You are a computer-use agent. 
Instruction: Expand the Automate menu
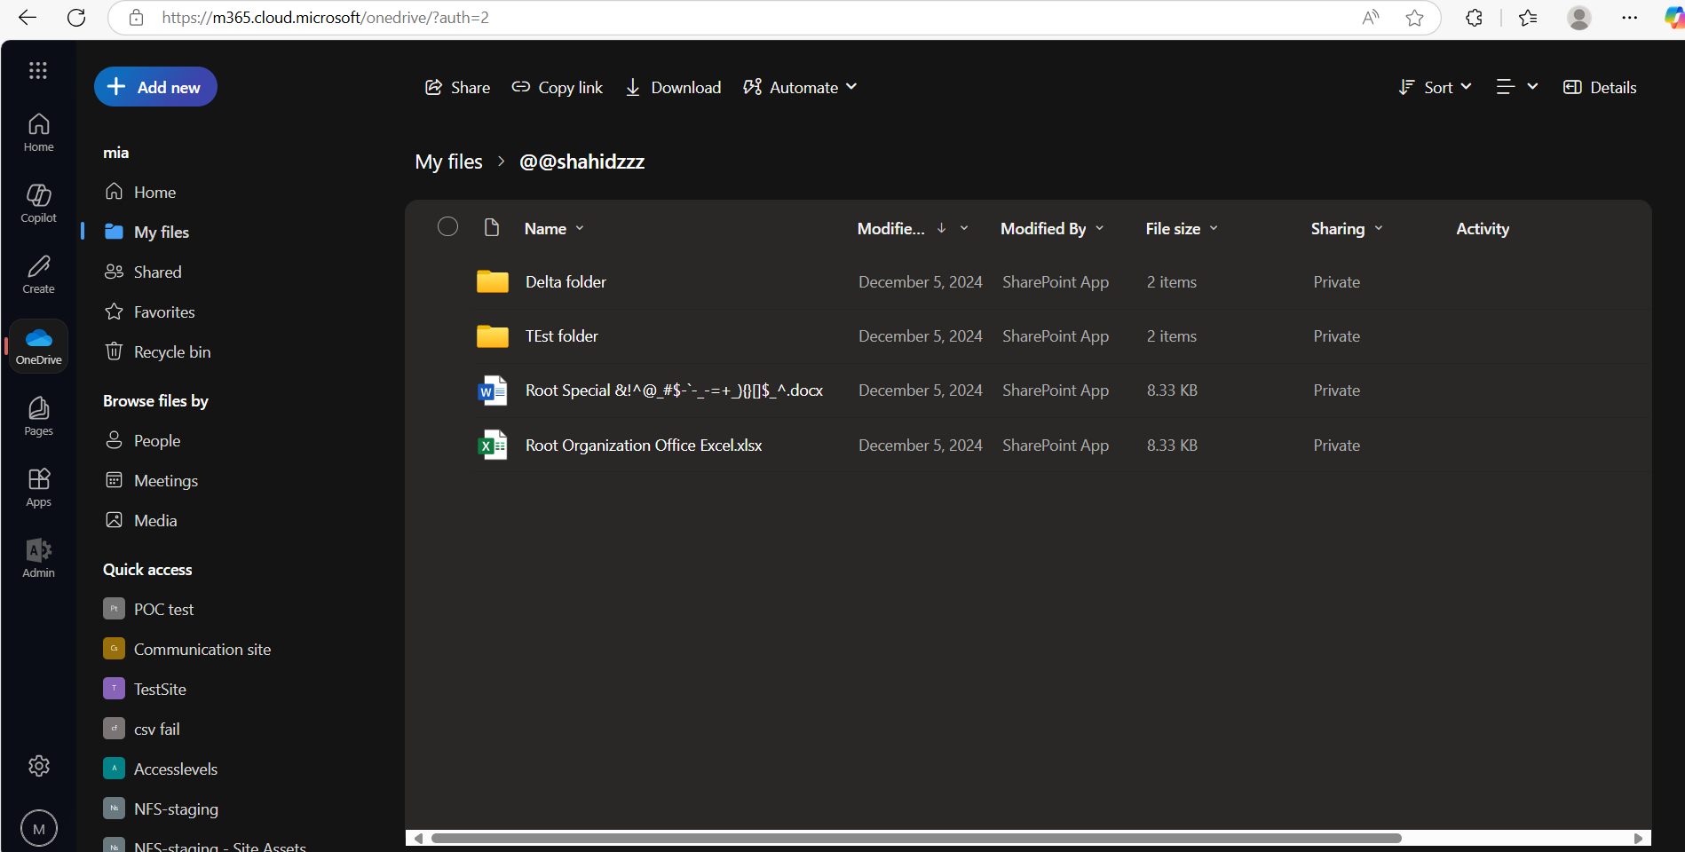800,87
